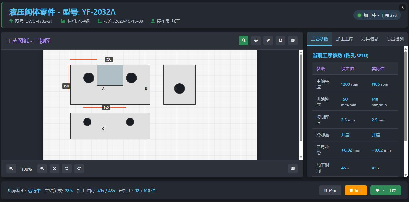Image resolution: width=409 pixels, height=202 pixels.
Task: Rotate the drawing counterclockwise
Action: point(67,169)
